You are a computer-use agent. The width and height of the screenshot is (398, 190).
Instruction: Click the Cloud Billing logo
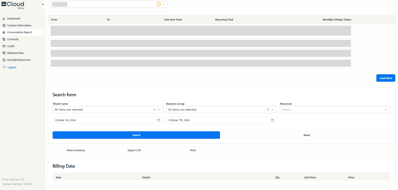pos(13,5)
